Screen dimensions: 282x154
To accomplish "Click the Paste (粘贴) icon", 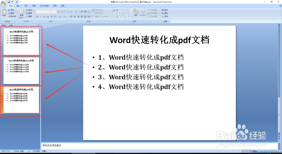I will click(x=4, y=11).
